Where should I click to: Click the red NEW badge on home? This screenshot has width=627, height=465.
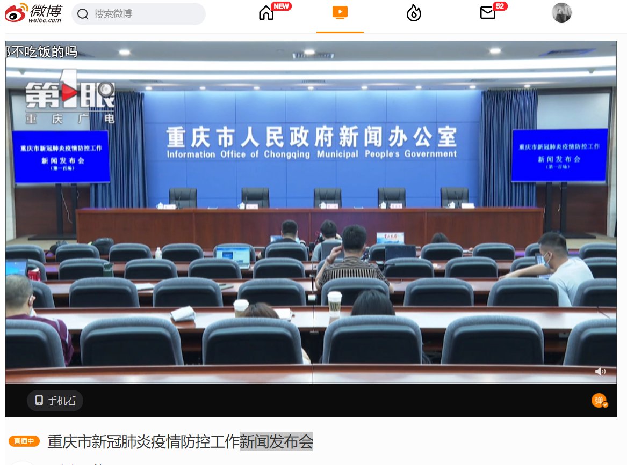click(281, 6)
